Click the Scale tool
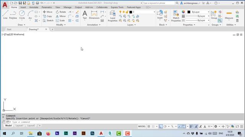Screen dimensions: 245x137 60,20
